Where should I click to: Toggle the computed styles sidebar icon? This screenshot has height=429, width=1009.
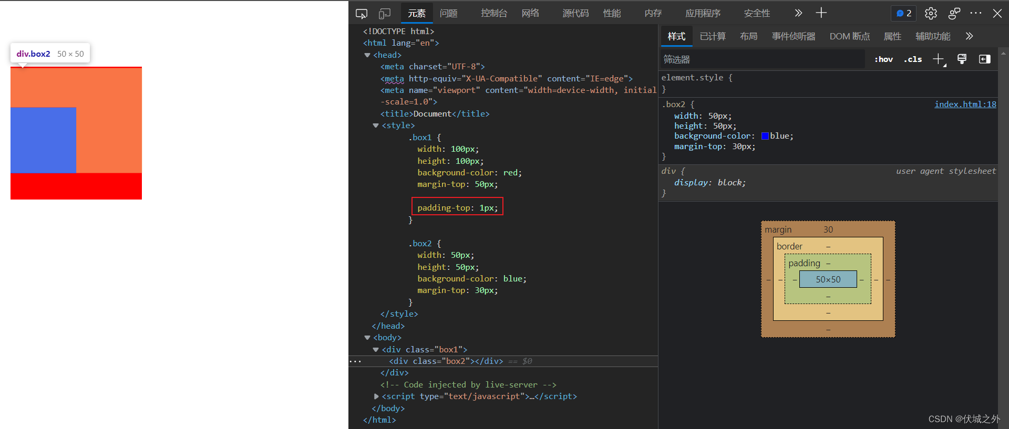click(984, 59)
